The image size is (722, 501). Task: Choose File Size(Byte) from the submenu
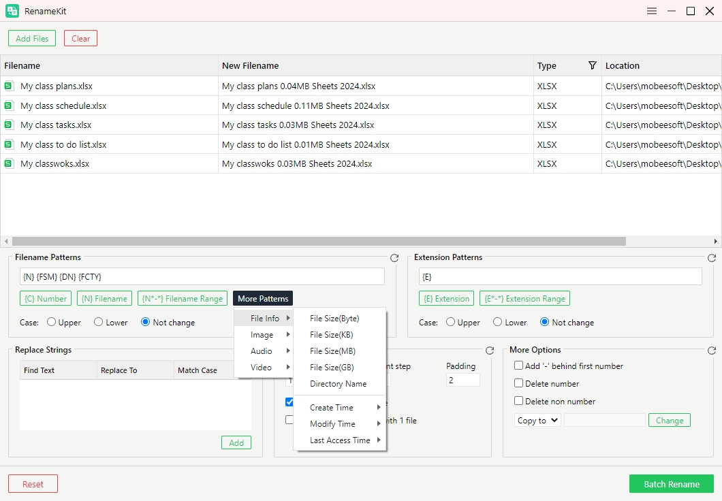point(340,319)
